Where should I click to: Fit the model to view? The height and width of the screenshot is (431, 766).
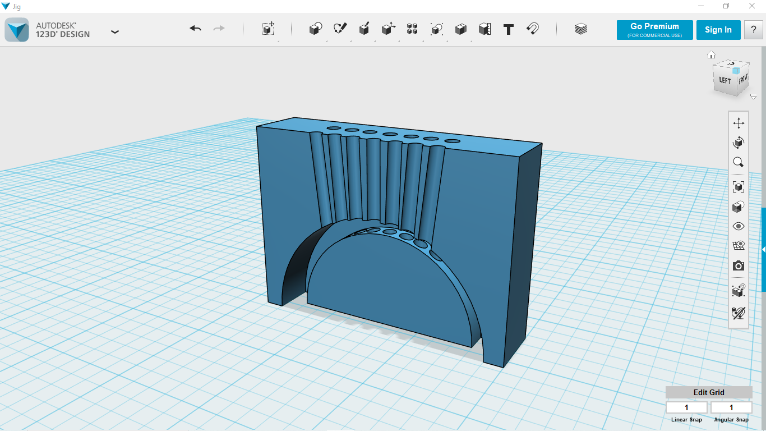click(739, 187)
